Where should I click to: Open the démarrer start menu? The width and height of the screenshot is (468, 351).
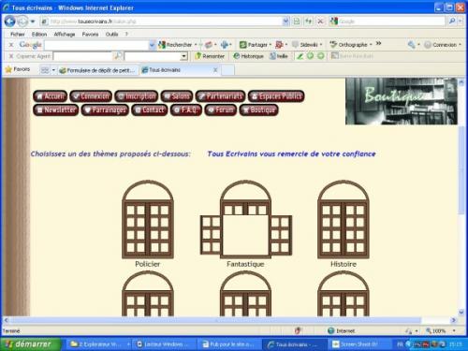point(30,344)
